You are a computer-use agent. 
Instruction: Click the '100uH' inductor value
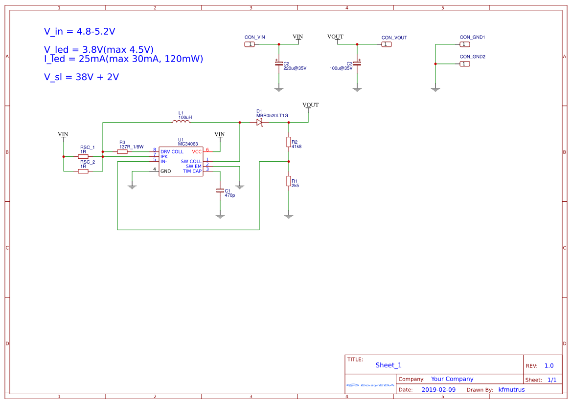click(185, 117)
